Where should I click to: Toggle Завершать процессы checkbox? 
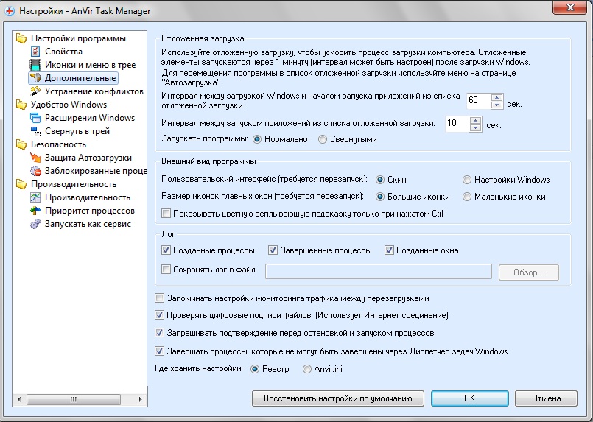pyautogui.click(x=159, y=351)
